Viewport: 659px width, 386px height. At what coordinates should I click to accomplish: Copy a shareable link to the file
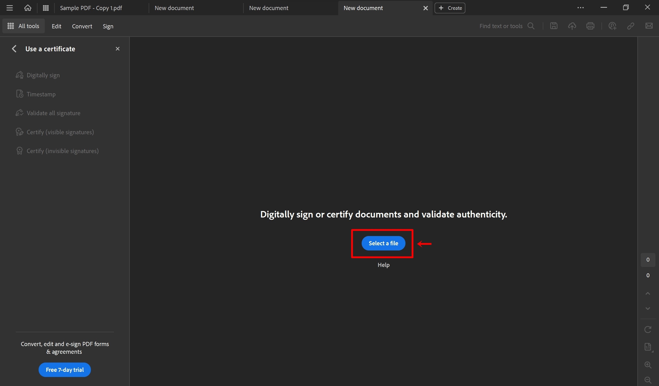[630, 26]
